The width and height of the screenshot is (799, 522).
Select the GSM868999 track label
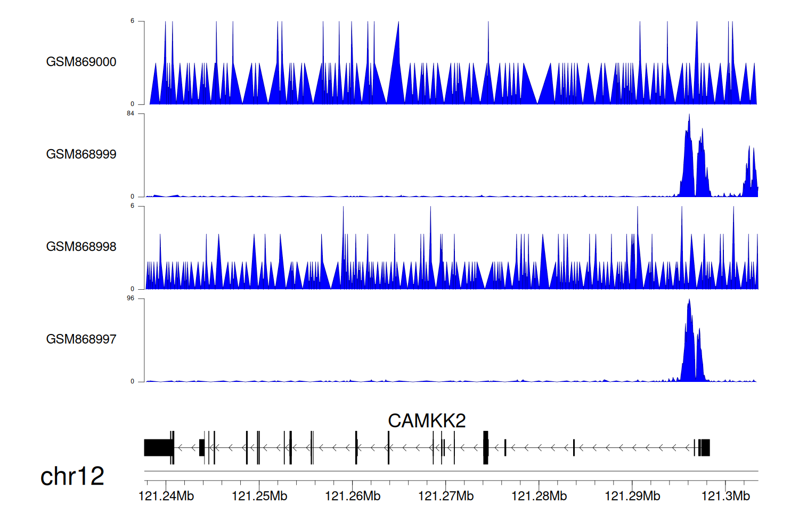(x=81, y=154)
